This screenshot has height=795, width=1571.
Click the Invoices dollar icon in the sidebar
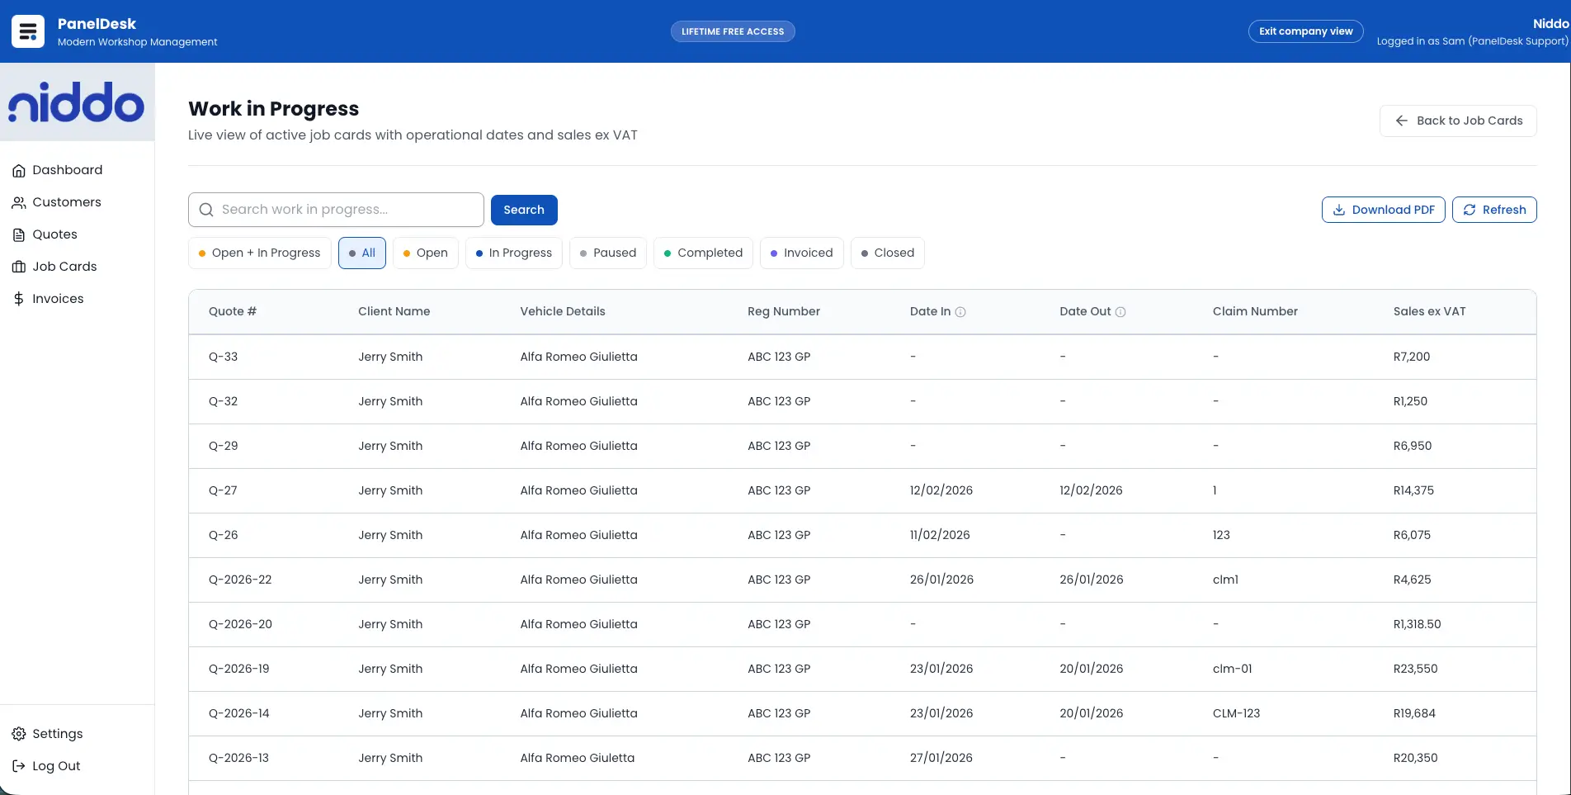(x=19, y=299)
